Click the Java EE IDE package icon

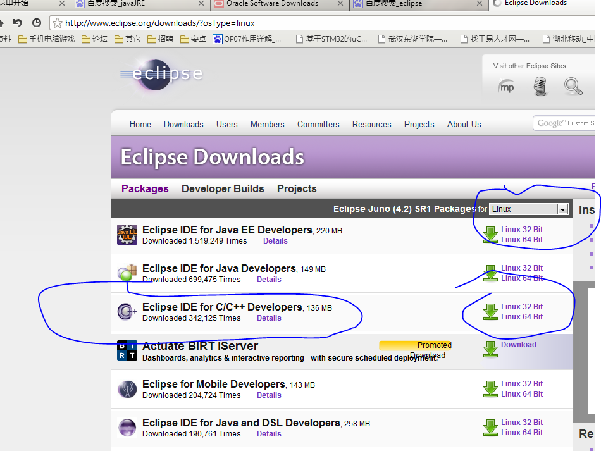pos(127,235)
